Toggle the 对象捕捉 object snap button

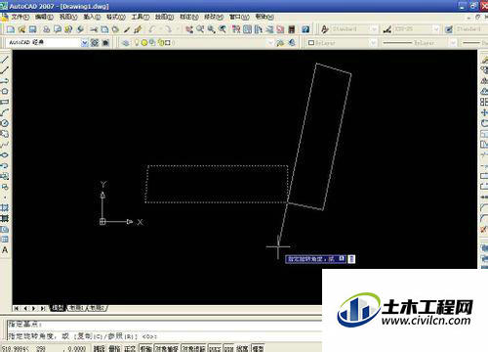coord(167,348)
